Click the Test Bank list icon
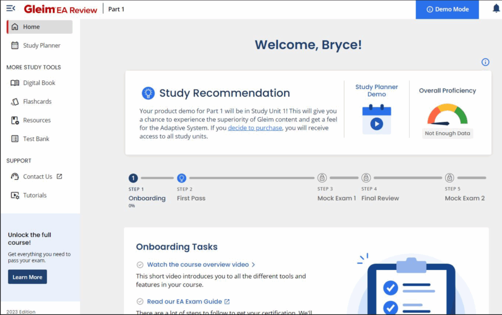502x315 pixels. point(15,139)
